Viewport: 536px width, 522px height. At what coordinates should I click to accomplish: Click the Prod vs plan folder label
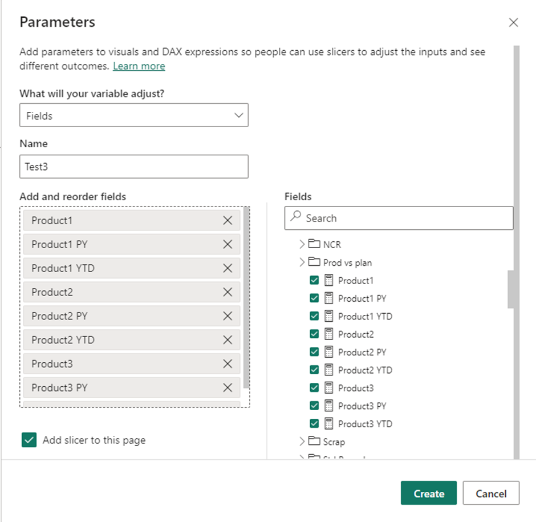347,262
